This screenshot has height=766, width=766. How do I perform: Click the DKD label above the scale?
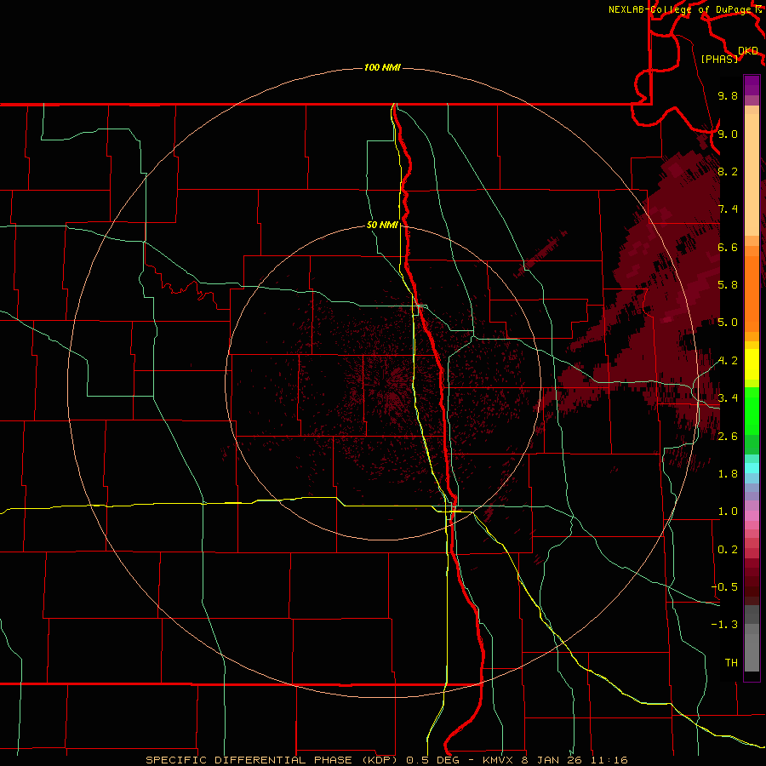pos(748,51)
